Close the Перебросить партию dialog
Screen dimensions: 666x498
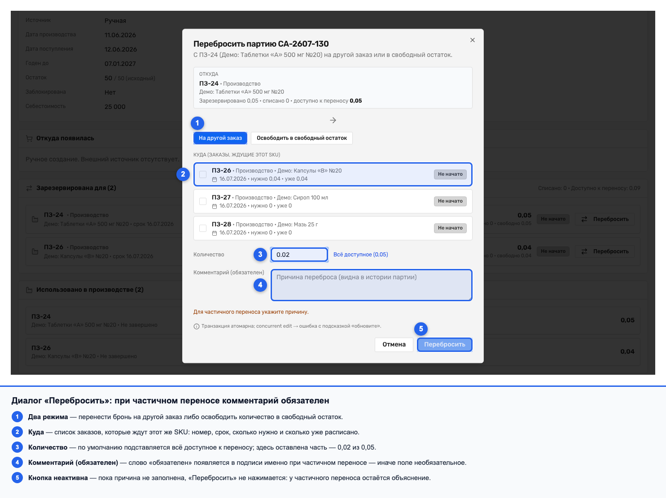click(x=472, y=40)
